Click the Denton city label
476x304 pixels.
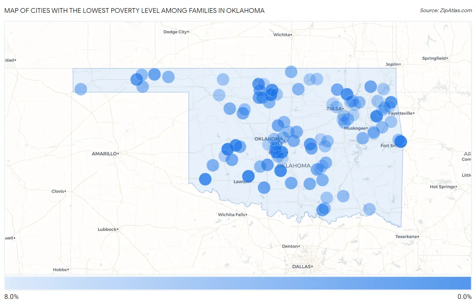coord(290,246)
